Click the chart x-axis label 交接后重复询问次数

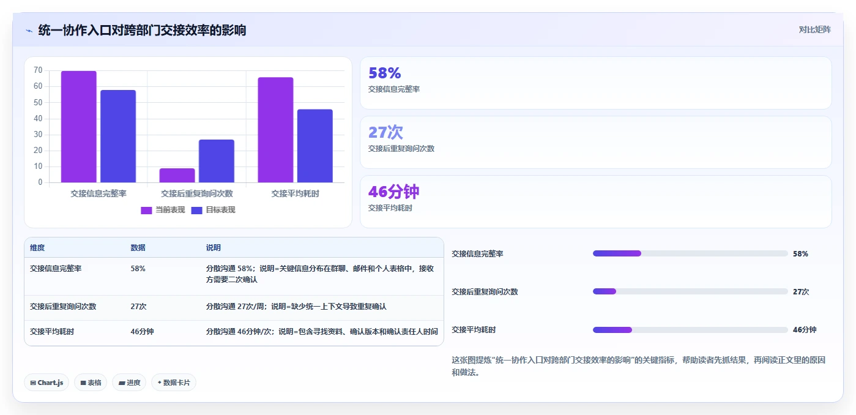pos(197,193)
